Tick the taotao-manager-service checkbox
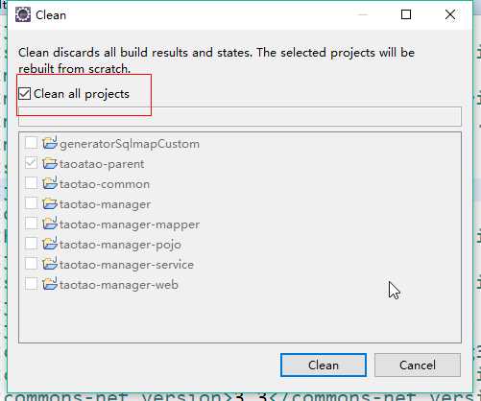The height and width of the screenshot is (401, 481). [x=31, y=264]
